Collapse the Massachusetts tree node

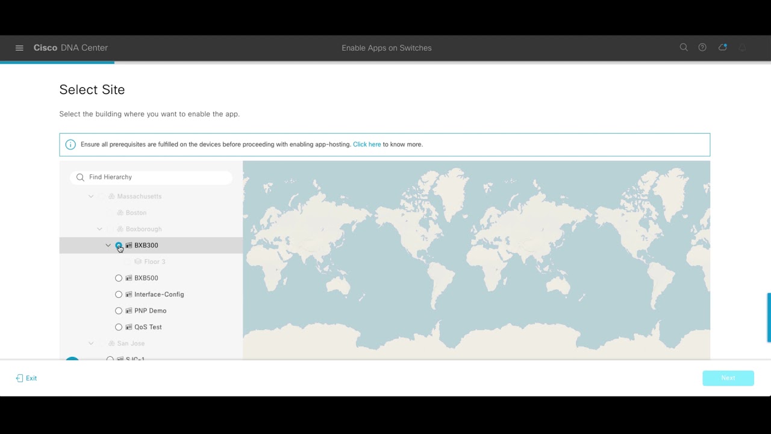click(x=91, y=197)
